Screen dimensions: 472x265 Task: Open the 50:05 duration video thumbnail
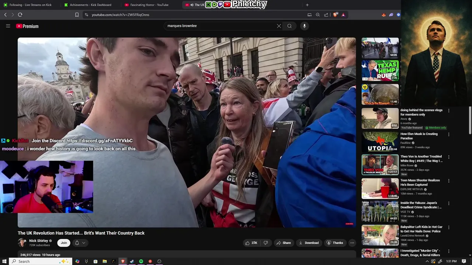click(380, 48)
